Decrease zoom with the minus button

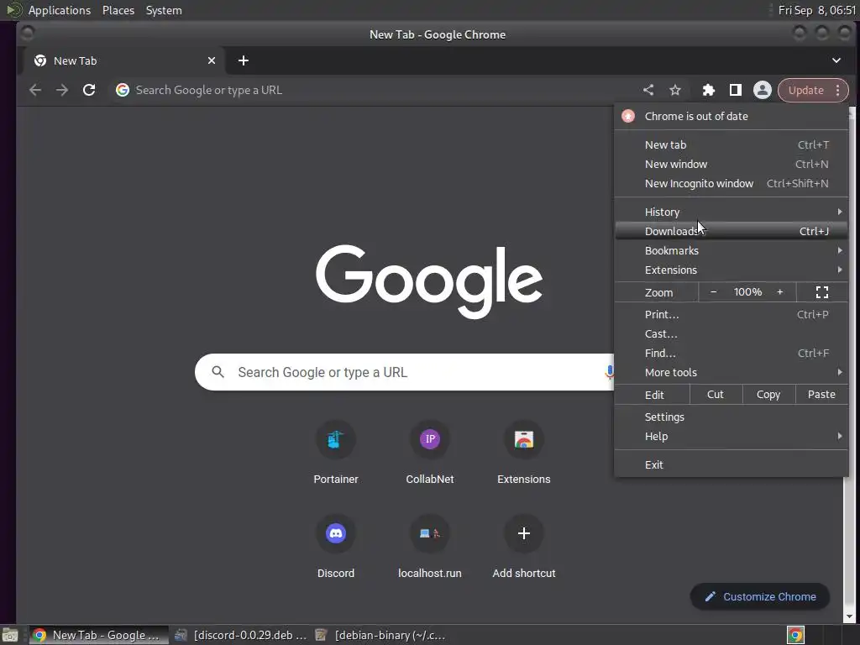click(x=714, y=291)
